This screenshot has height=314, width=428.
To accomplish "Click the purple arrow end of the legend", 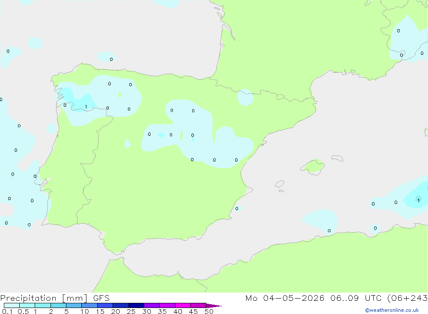I will 214,306.
